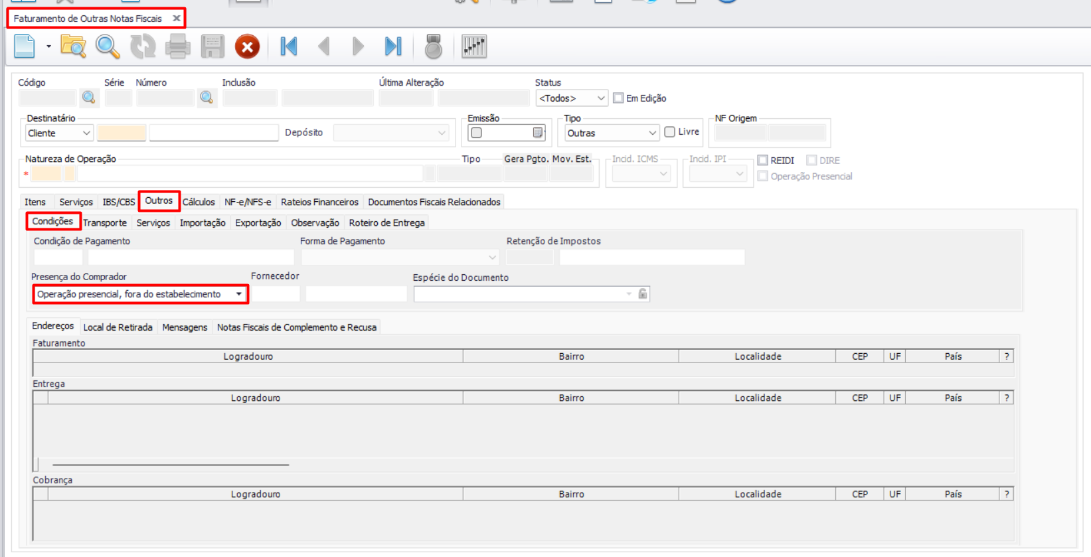Enable the Em Edição checkbox
The image size is (1091, 557).
tap(618, 98)
